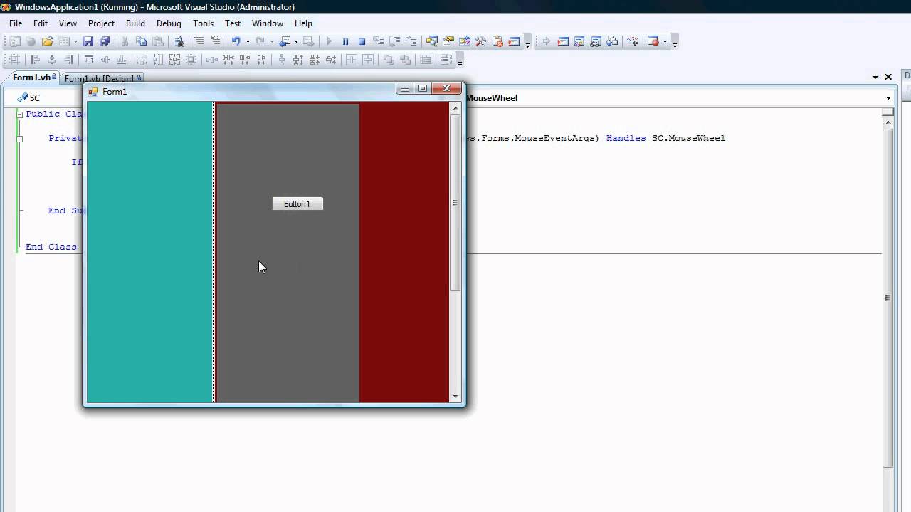911x512 pixels.
Task: Open the Add New Item dropdown arrow
Action: click(75, 42)
